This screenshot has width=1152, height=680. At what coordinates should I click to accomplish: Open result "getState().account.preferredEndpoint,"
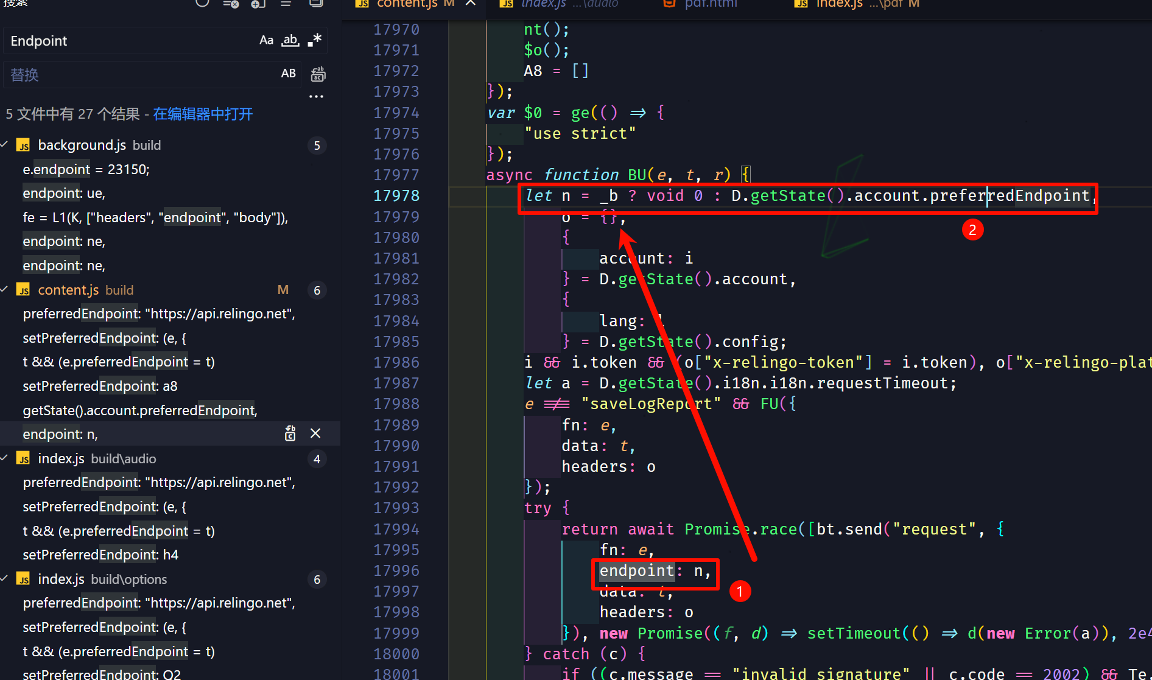tap(140, 410)
